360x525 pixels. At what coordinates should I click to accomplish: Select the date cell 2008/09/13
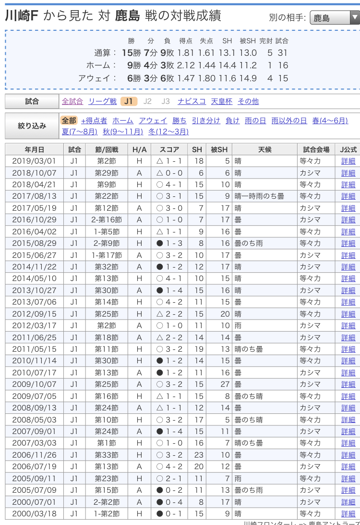[35, 408]
